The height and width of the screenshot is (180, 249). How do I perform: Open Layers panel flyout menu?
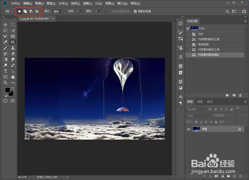(246, 102)
